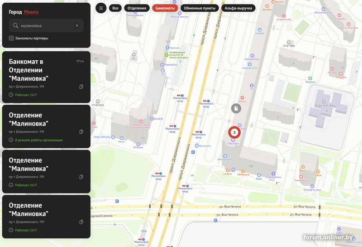Select the 100Литров bar marker
Screen dimensions: 362x247
(x=243, y=171)
